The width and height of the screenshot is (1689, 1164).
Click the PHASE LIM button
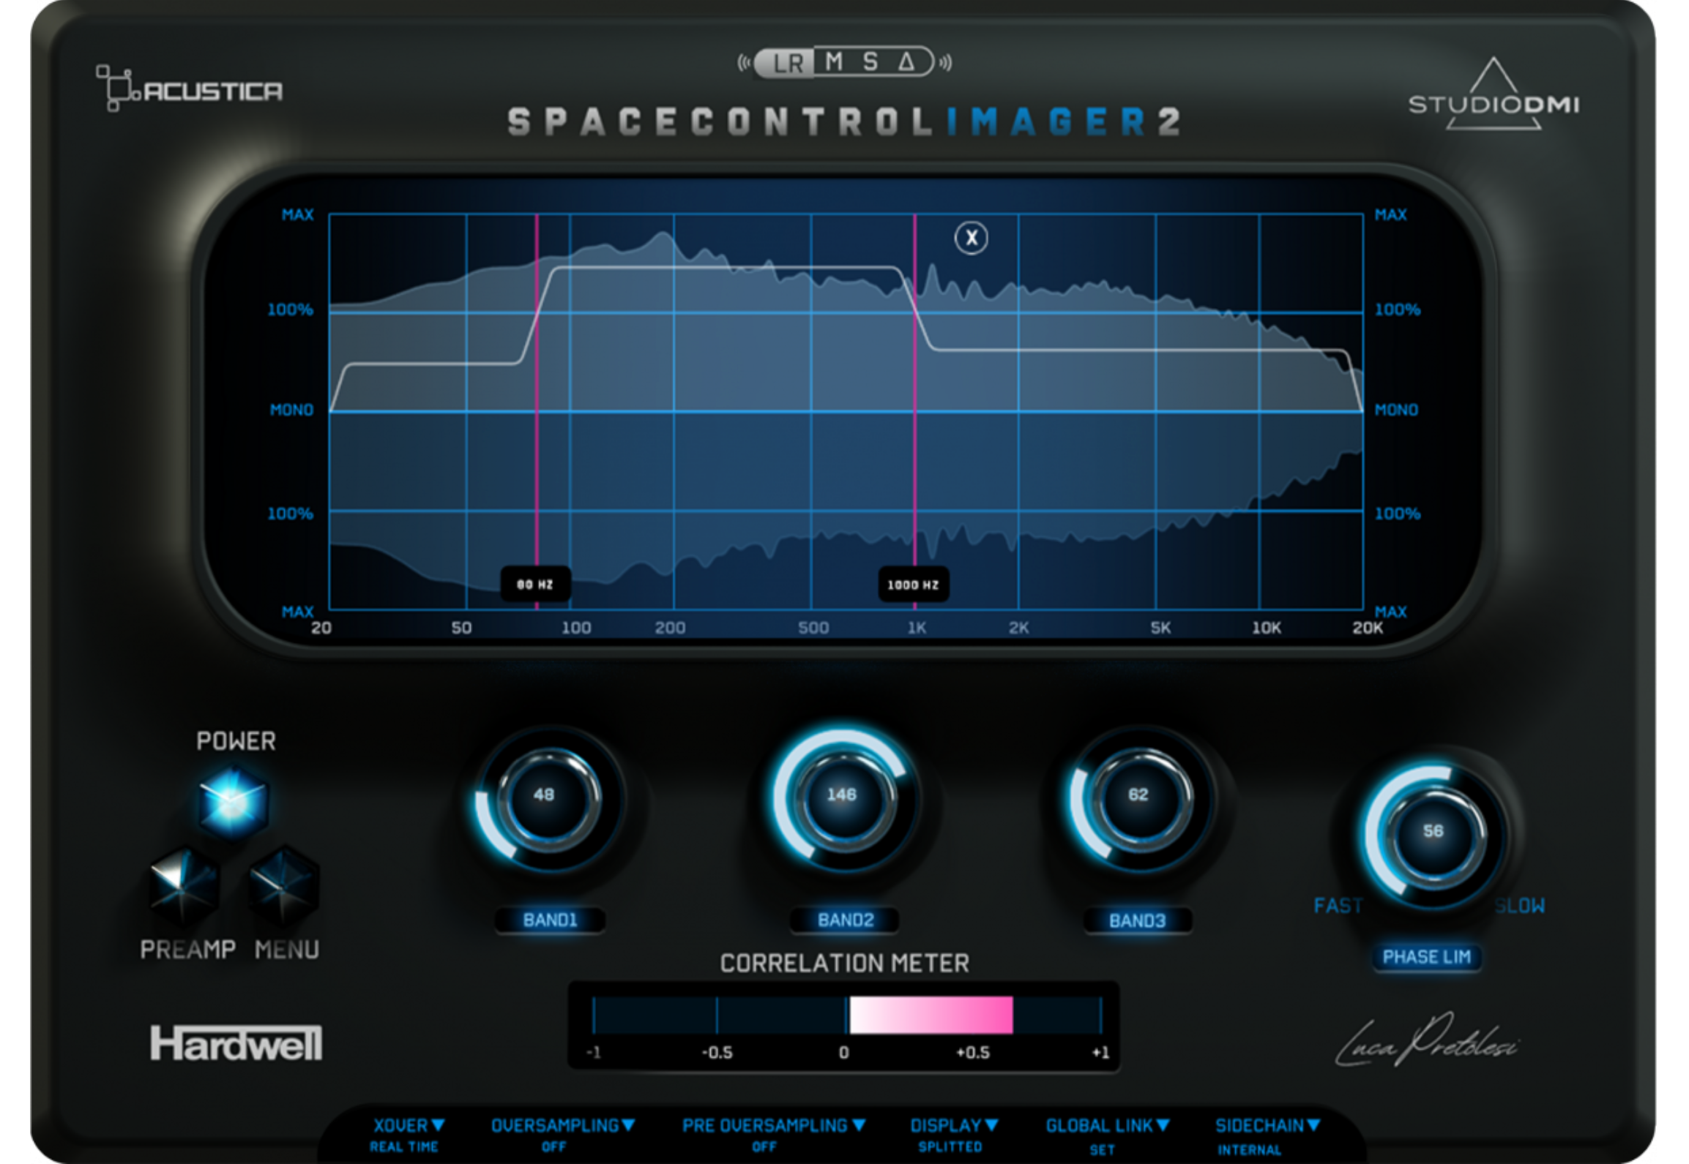pyautogui.click(x=1426, y=955)
